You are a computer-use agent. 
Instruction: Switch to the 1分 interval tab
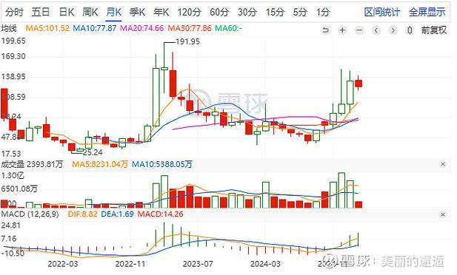(x=323, y=12)
